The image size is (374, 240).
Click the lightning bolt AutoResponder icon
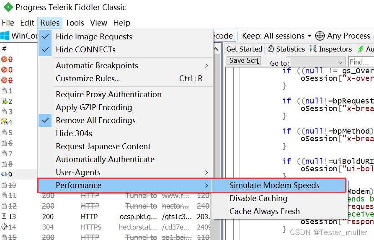click(x=361, y=49)
